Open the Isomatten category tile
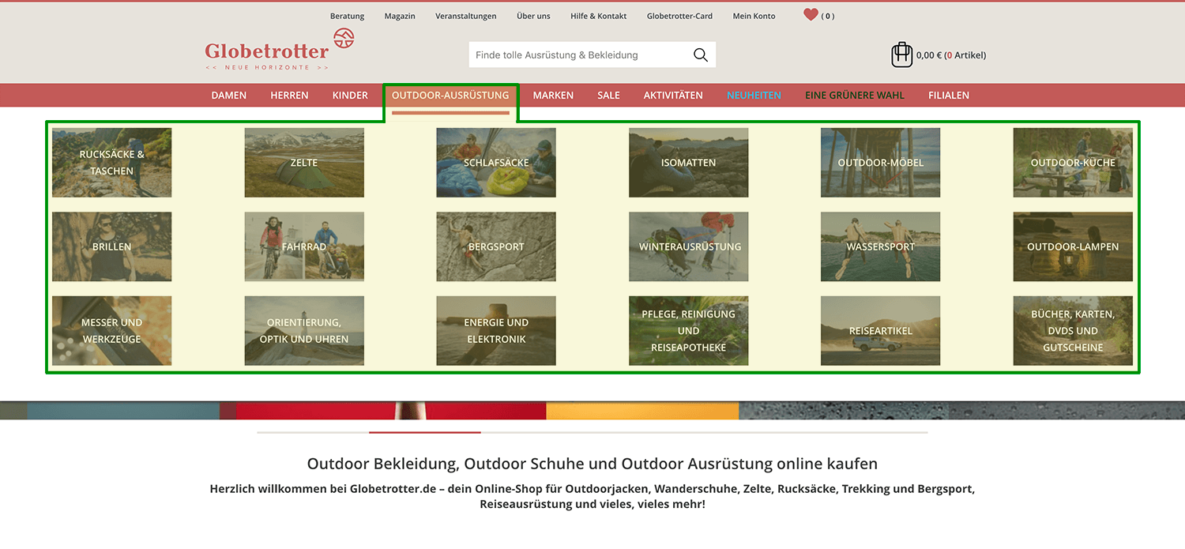Image resolution: width=1185 pixels, height=549 pixels. pos(689,163)
